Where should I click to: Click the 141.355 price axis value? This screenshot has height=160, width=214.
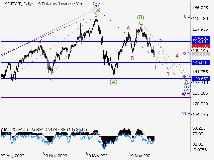click(200, 72)
